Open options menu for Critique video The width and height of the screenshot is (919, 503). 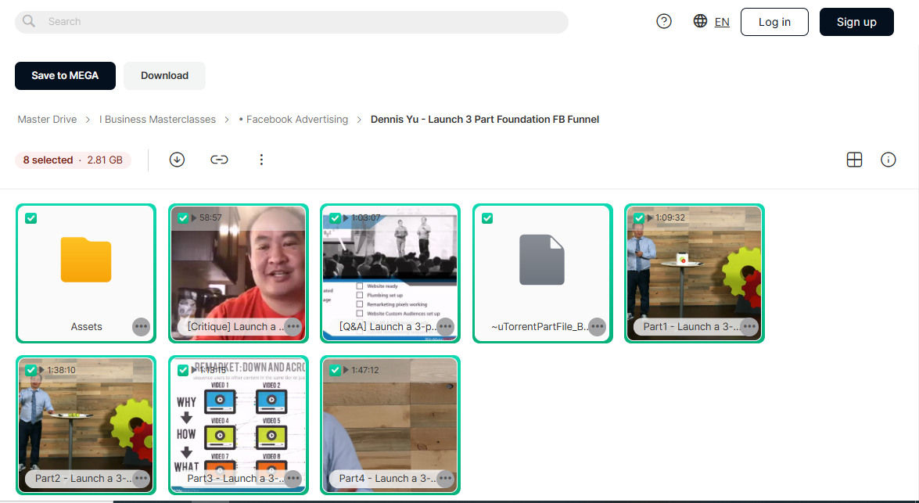(293, 326)
